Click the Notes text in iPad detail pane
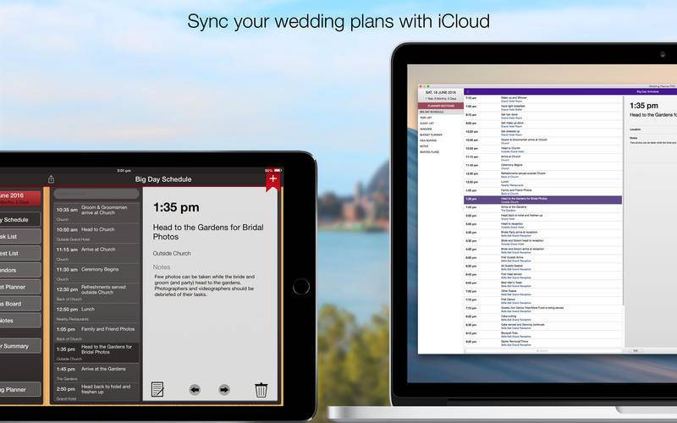Viewport: 677px width, 423px height. [x=205, y=285]
